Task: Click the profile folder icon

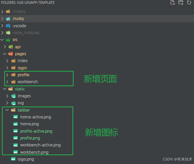Action: [13, 75]
